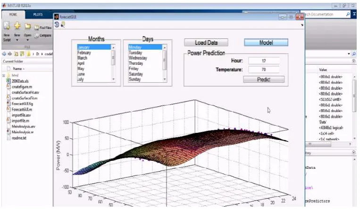
Task: Select the 2006Data.xls file
Action: click(x=20, y=81)
